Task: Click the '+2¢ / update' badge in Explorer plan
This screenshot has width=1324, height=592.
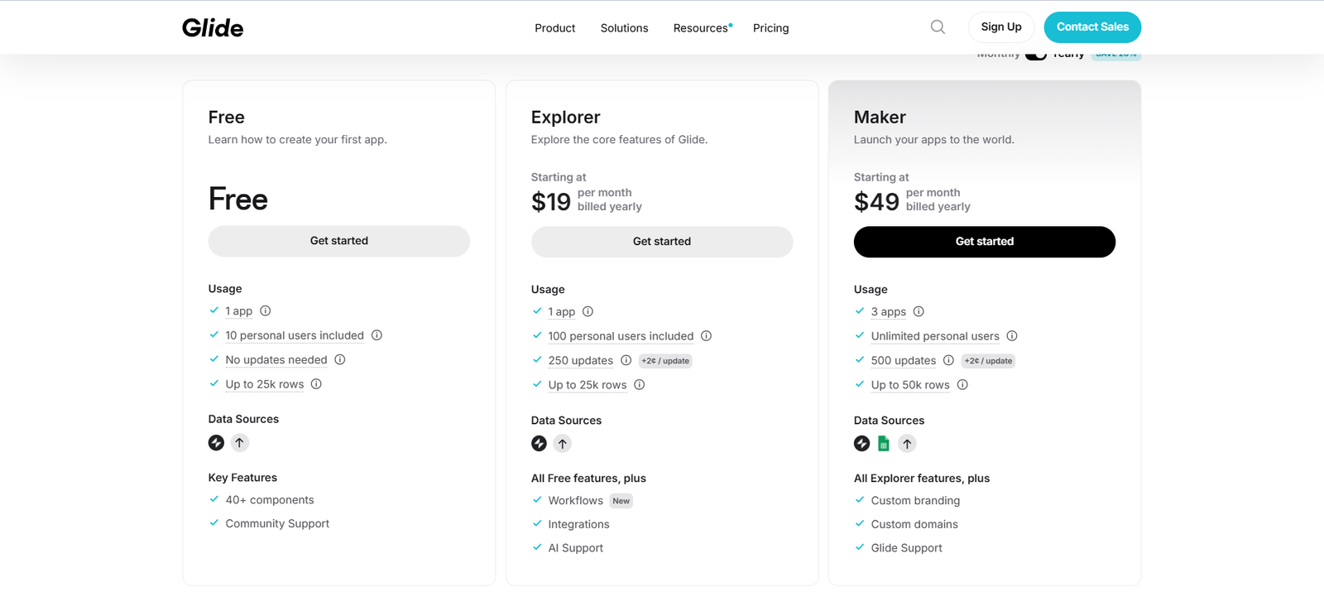Action: pyautogui.click(x=665, y=361)
